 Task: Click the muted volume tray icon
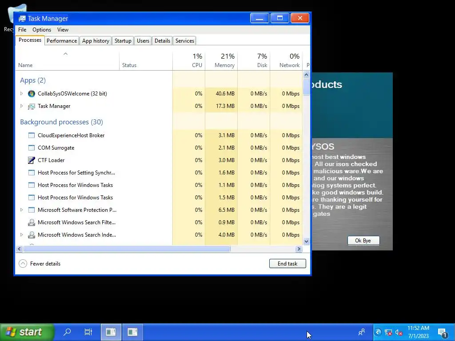(399, 332)
